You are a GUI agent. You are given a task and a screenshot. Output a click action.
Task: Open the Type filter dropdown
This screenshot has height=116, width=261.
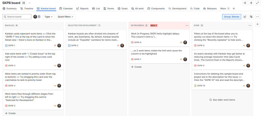click(49, 17)
